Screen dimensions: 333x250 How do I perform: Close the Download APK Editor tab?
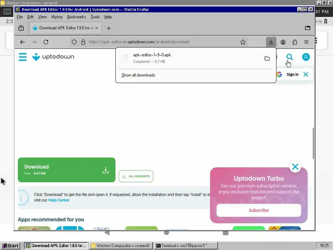coord(97,28)
